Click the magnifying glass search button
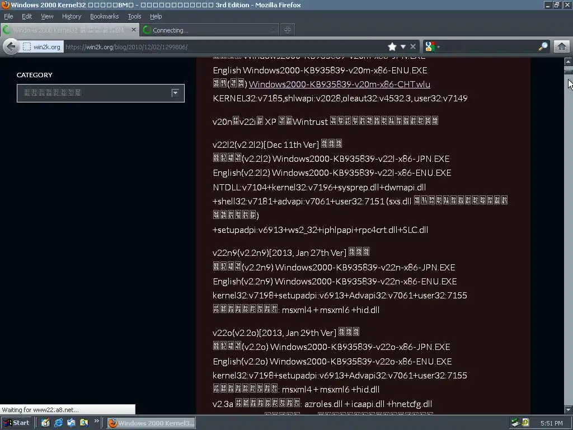573x430 pixels. [x=543, y=46]
